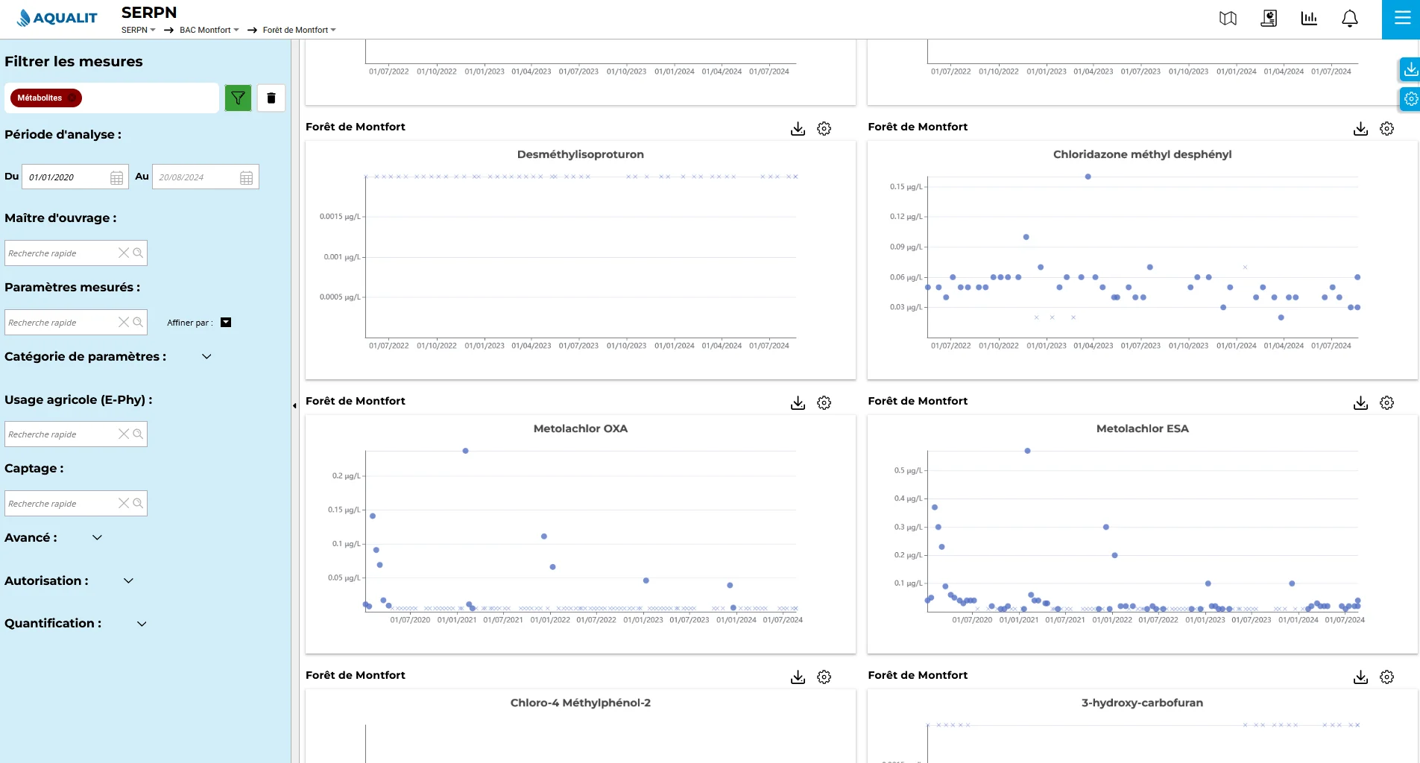Click the Filtrer les mesures heading

click(x=74, y=62)
